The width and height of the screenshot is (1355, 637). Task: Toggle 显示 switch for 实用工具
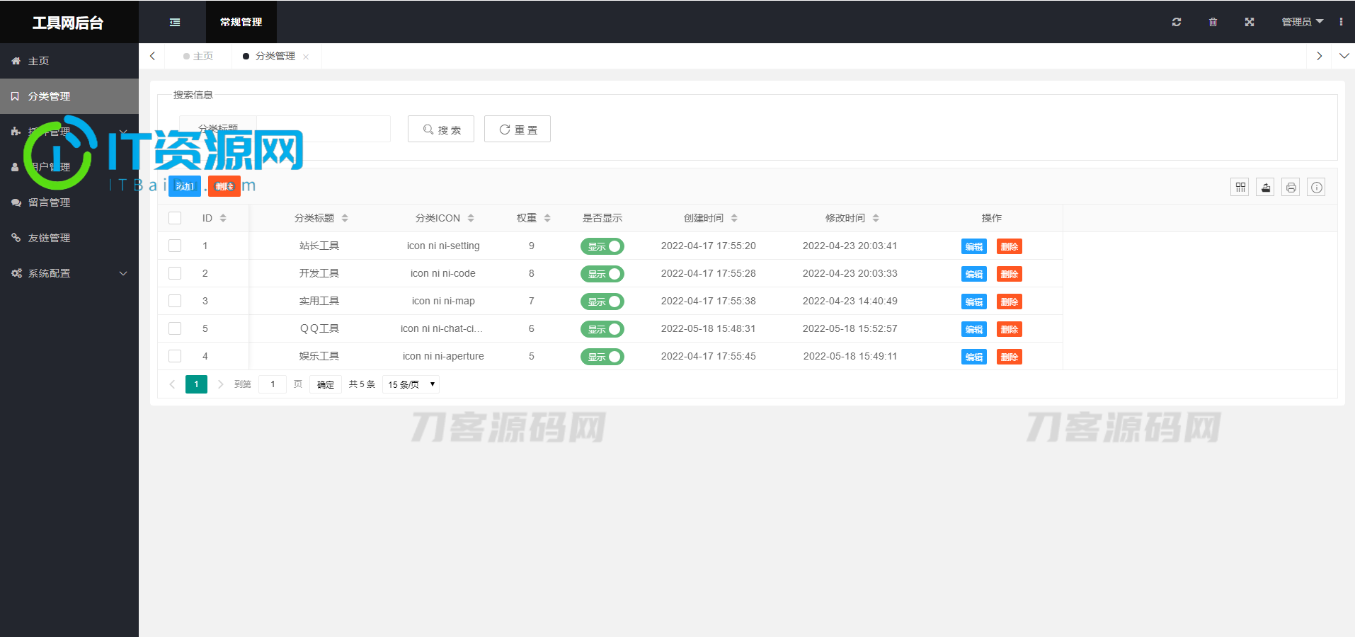click(602, 302)
